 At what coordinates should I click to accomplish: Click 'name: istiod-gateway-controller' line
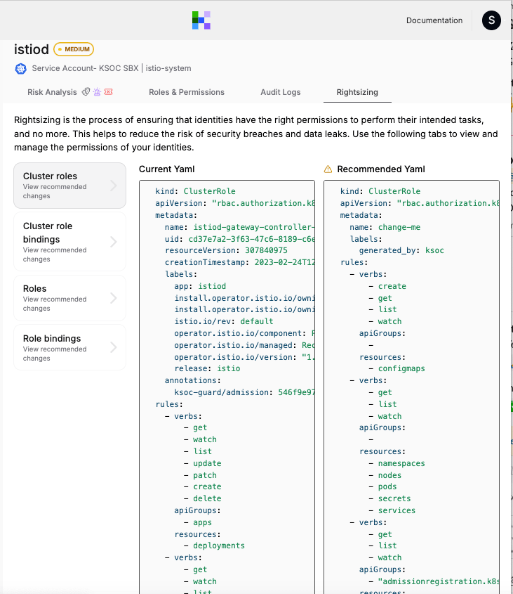coord(239,227)
